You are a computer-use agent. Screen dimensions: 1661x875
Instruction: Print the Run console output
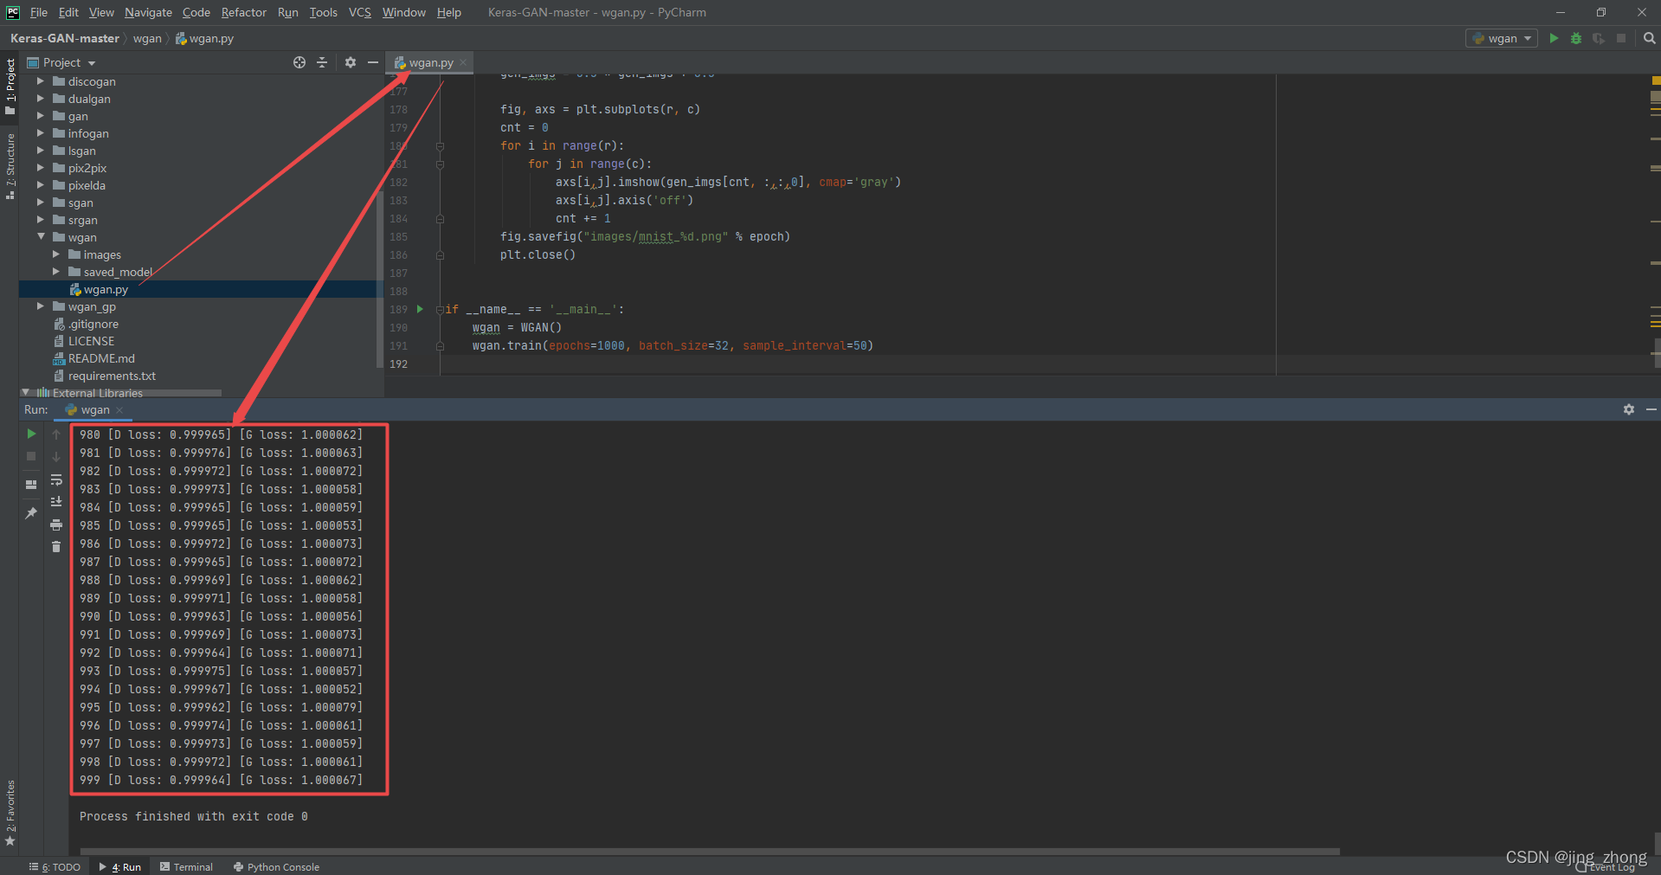tap(56, 524)
